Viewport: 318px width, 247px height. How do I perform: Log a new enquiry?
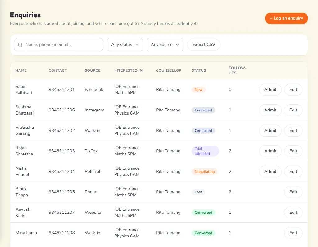pos(286,18)
